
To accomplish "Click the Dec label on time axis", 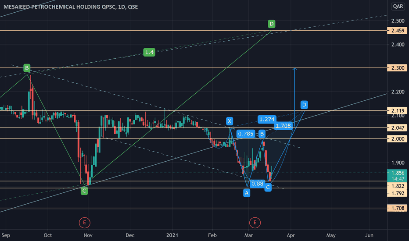I will pos(130,235).
